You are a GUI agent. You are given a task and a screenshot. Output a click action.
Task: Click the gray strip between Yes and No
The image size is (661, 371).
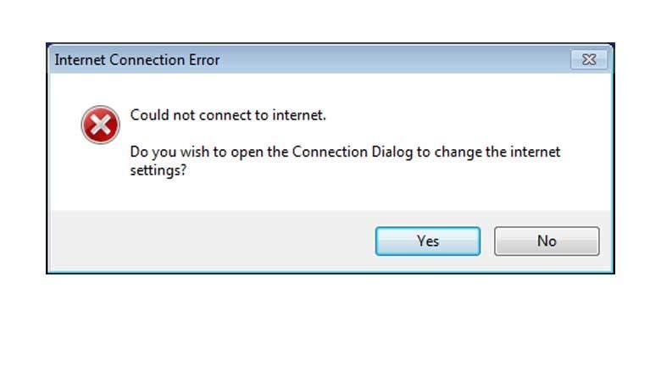487,241
